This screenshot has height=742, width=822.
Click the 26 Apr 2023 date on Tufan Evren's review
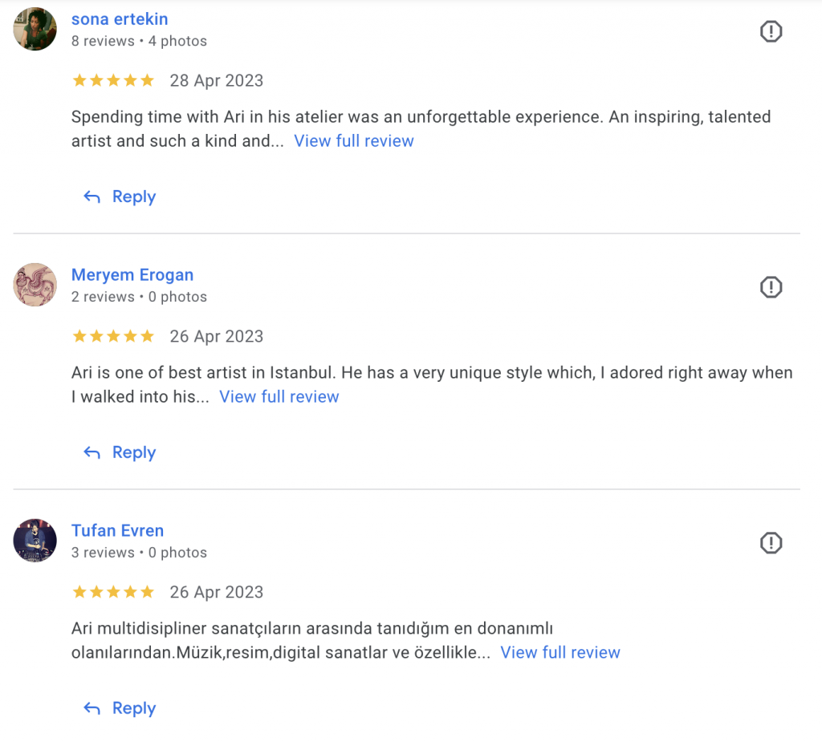coord(217,593)
